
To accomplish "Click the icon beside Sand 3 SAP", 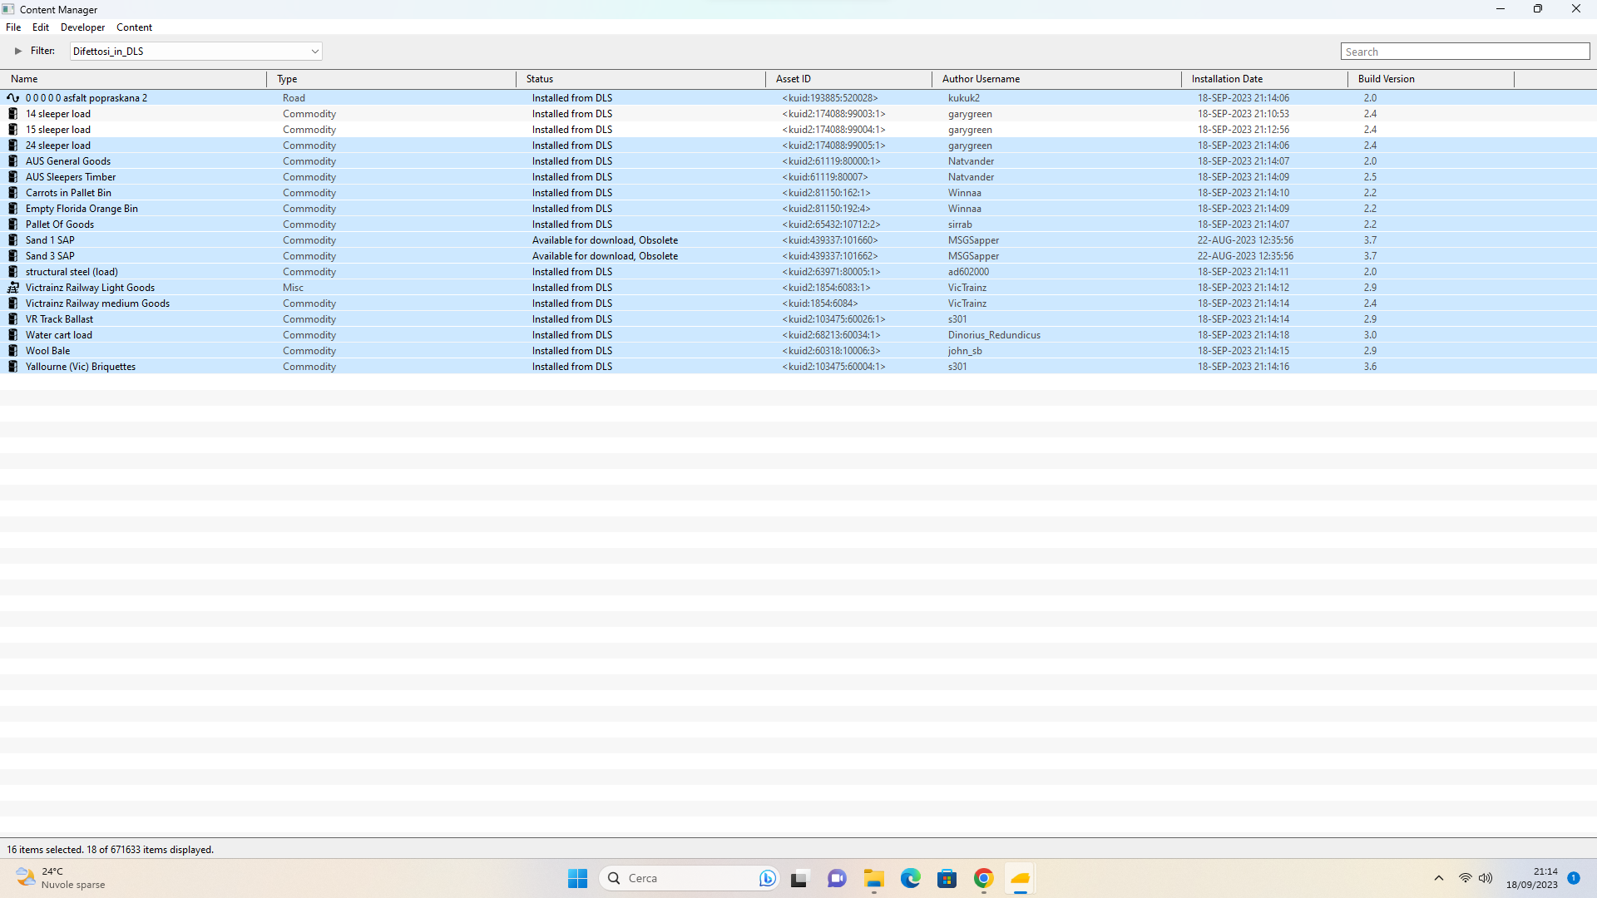I will [x=12, y=256].
